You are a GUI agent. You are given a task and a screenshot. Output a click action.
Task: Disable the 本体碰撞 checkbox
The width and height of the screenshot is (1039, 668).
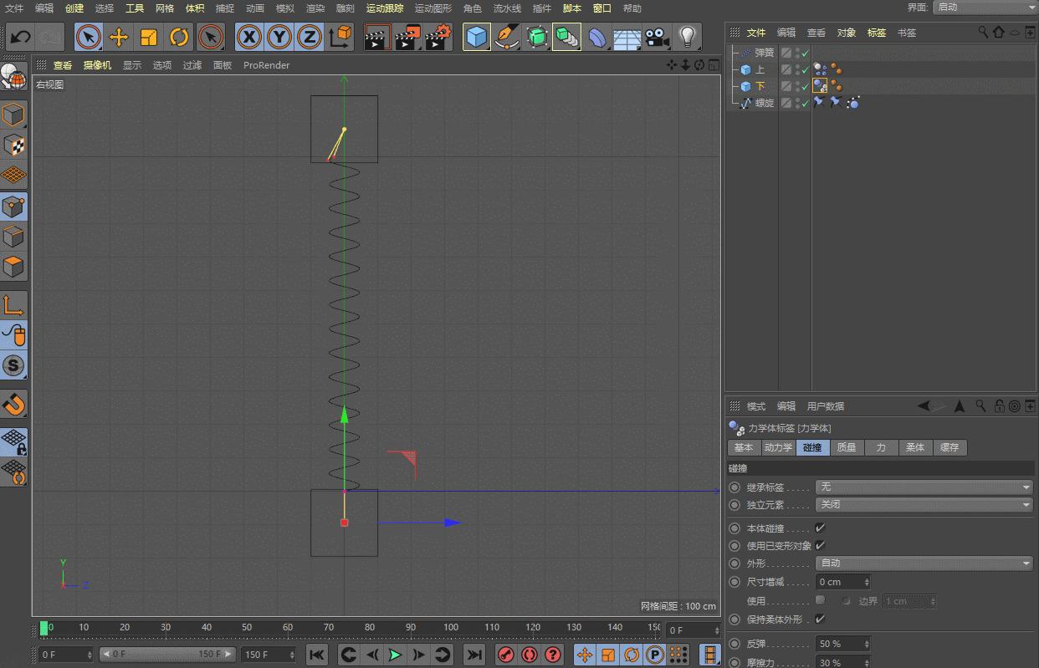(821, 528)
